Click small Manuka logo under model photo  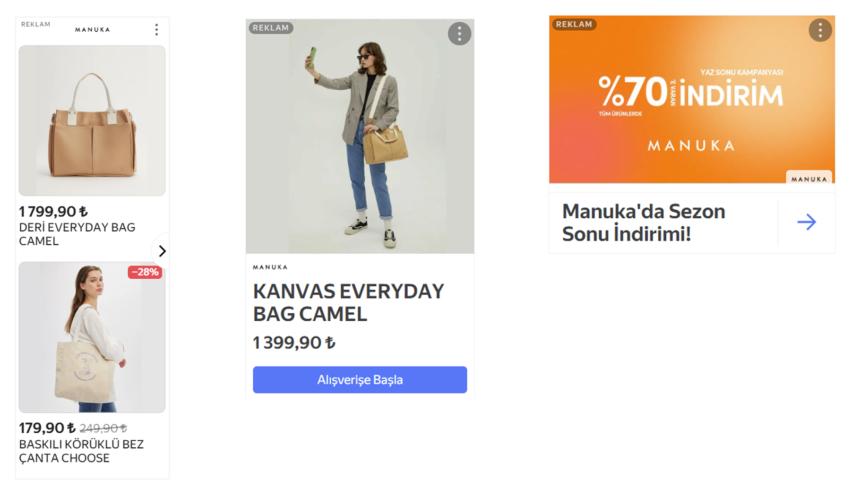[270, 267]
